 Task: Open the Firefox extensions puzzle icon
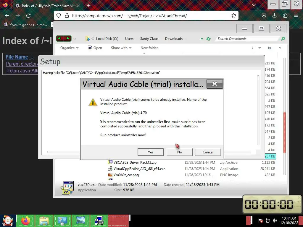click(285, 16)
